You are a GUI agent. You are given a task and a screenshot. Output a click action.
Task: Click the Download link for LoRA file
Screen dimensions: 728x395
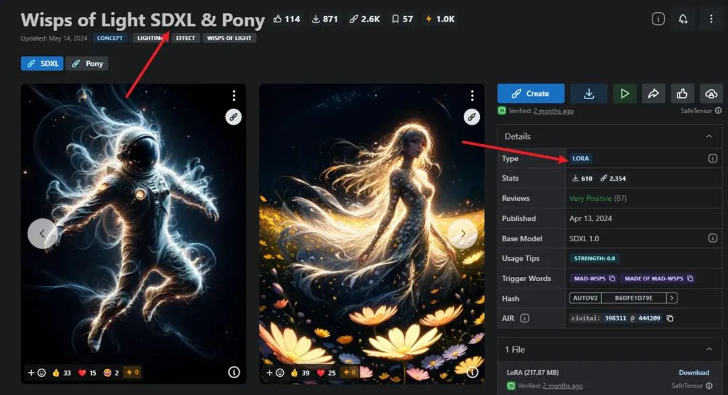pyautogui.click(x=694, y=373)
